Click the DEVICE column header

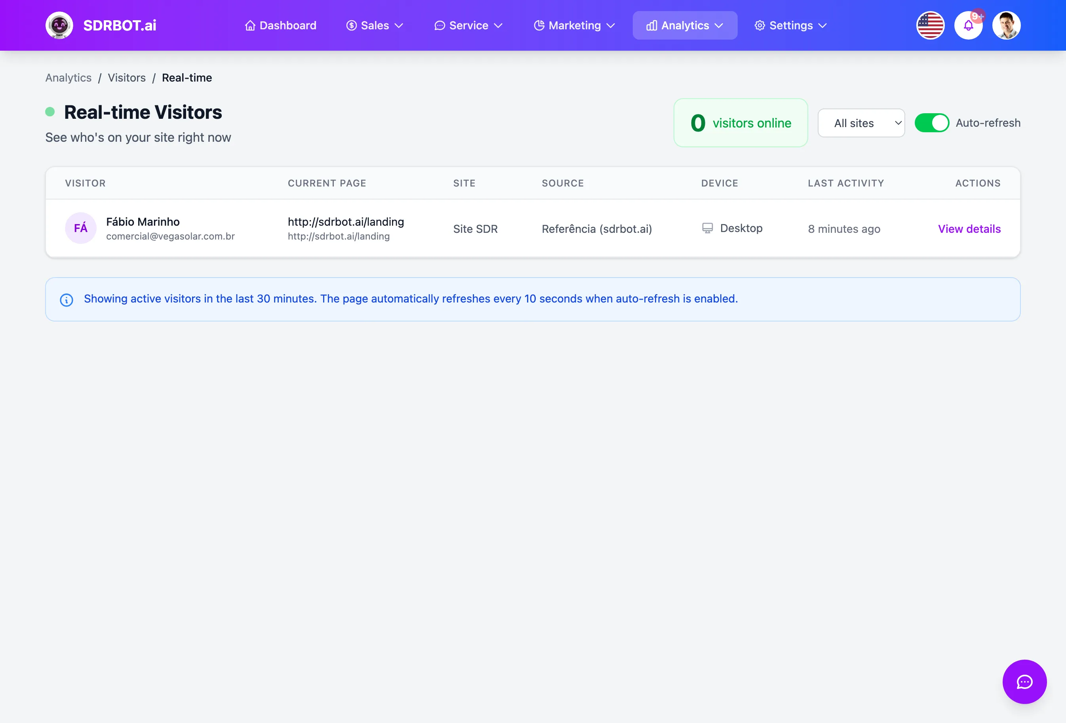click(x=719, y=183)
